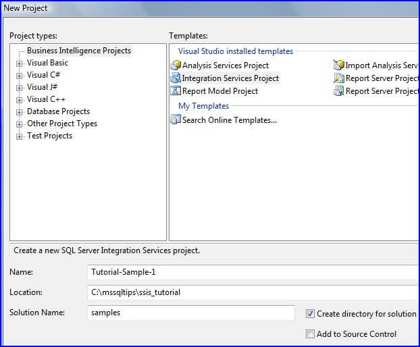The width and height of the screenshot is (420, 347).
Task: Click Search Online Templates... label
Action: [x=230, y=120]
